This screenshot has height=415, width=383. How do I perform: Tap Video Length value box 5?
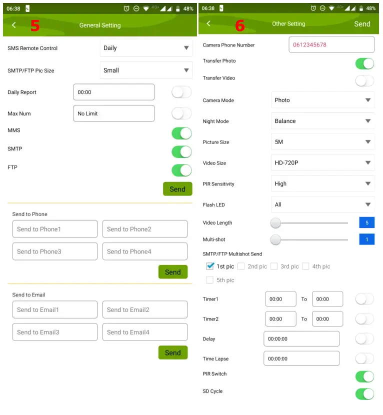pyautogui.click(x=367, y=222)
